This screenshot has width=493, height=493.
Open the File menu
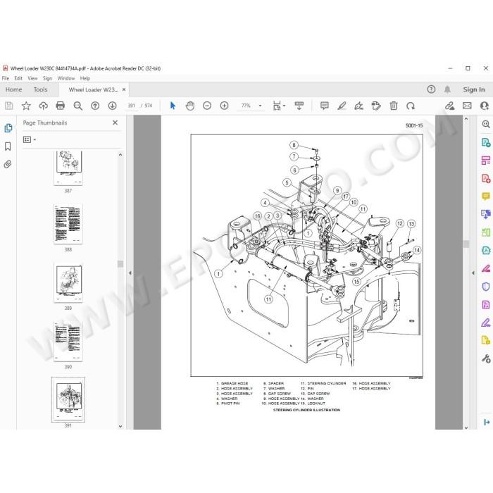[x=6, y=78]
